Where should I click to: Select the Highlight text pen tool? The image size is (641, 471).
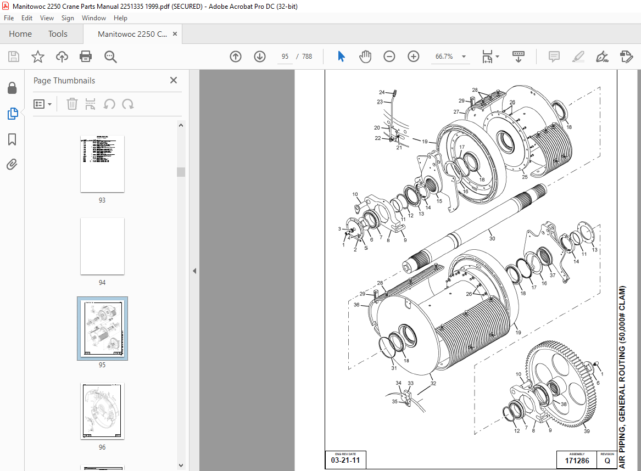(578, 57)
